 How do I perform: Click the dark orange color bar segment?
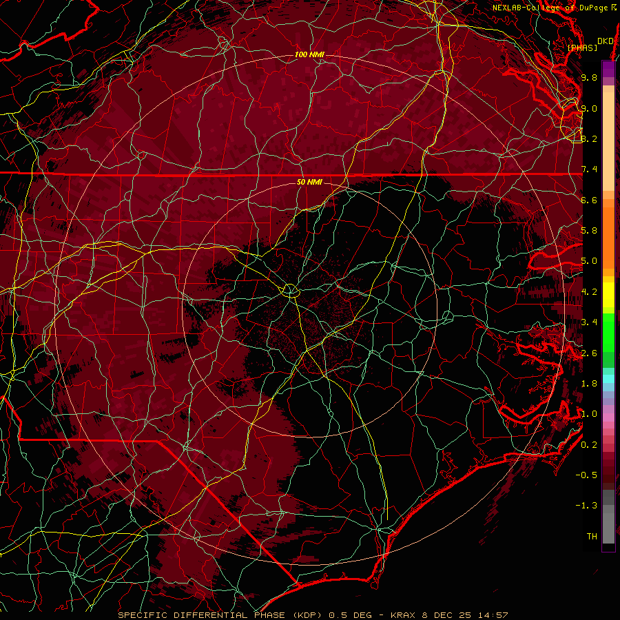(x=608, y=237)
